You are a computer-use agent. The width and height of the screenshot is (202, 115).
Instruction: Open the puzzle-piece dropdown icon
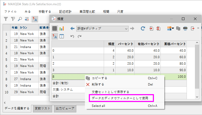coord(170,28)
